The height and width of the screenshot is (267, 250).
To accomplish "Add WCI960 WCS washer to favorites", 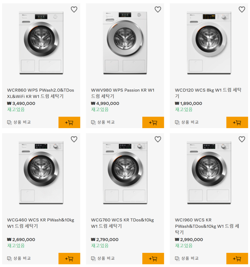I will point(242,139).
